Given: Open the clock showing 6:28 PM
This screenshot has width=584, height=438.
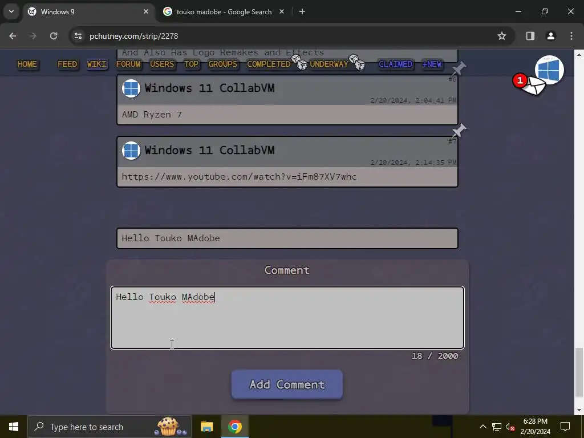Looking at the screenshot, I should tap(535, 427).
